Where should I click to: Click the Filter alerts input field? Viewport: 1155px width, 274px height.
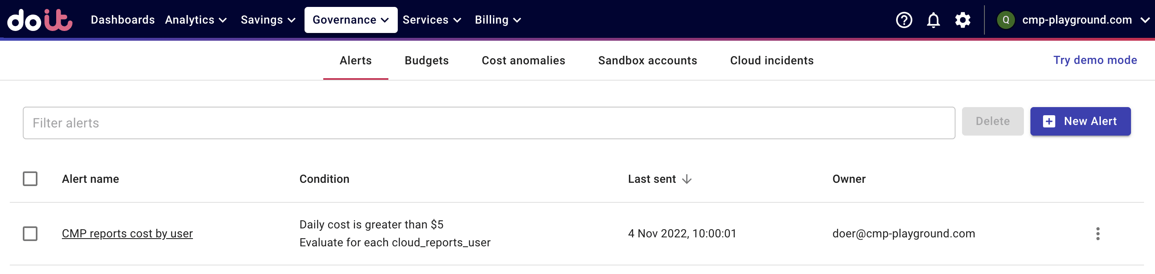489,123
